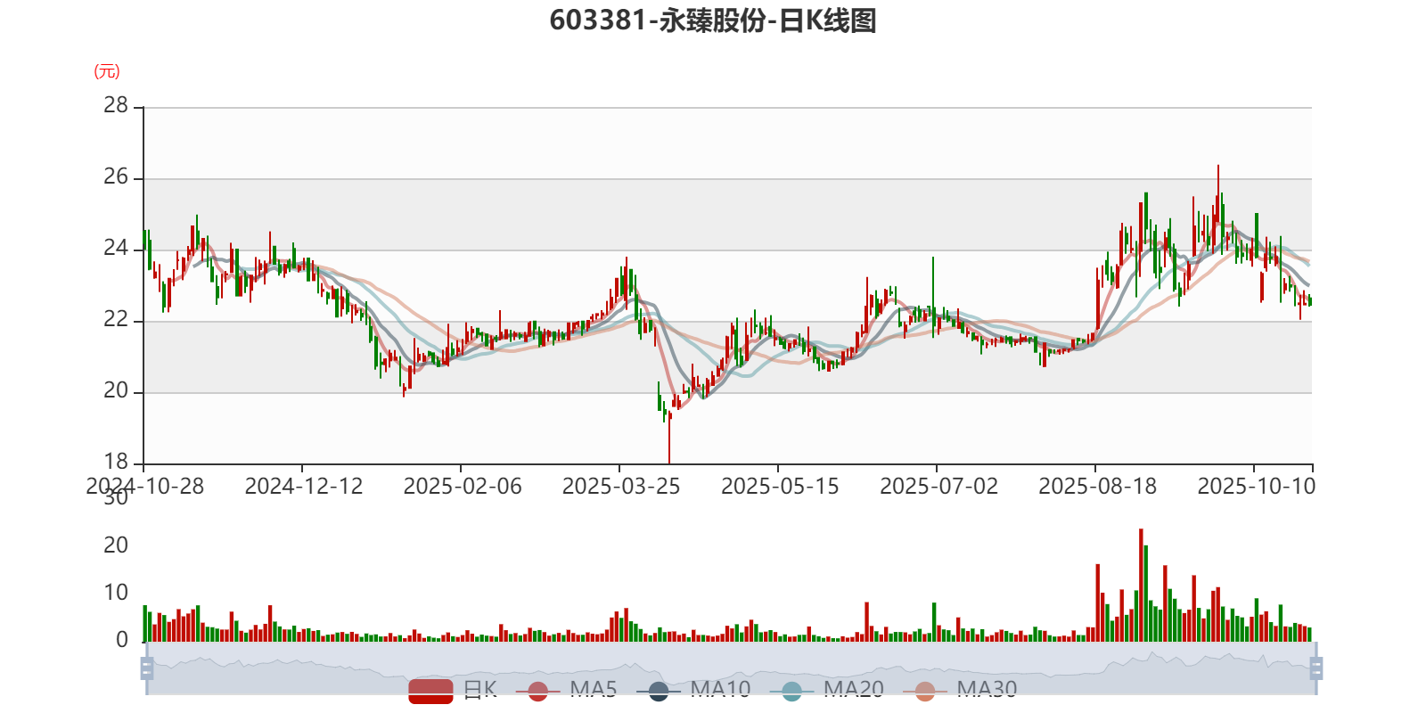Click the price axis label 18
Screen dimensions: 1426x713
click(x=116, y=462)
